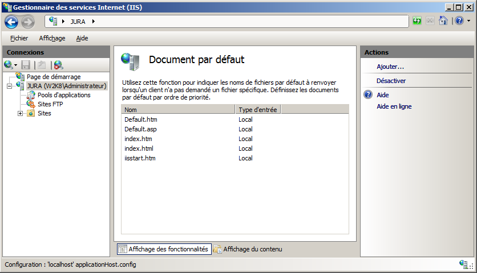Click the Remove connection icon in Connexions
The height and width of the screenshot is (273, 477).
click(58, 65)
